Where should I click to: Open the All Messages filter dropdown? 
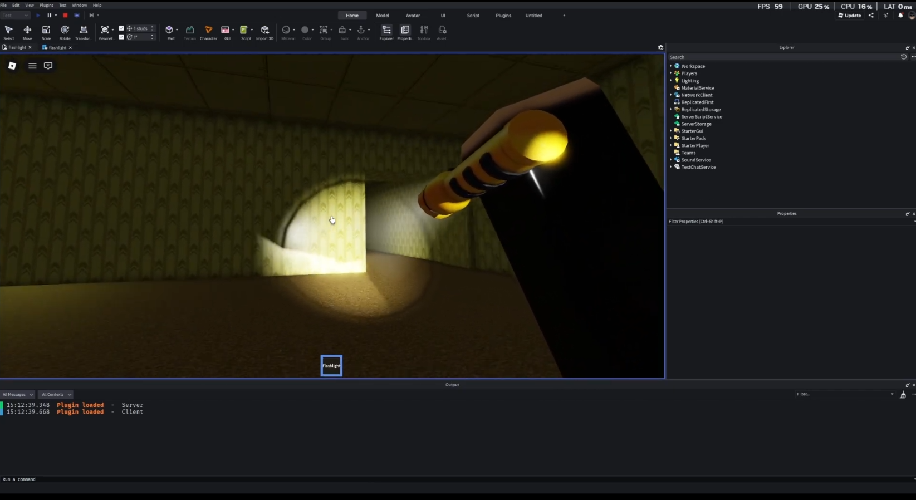pyautogui.click(x=18, y=394)
